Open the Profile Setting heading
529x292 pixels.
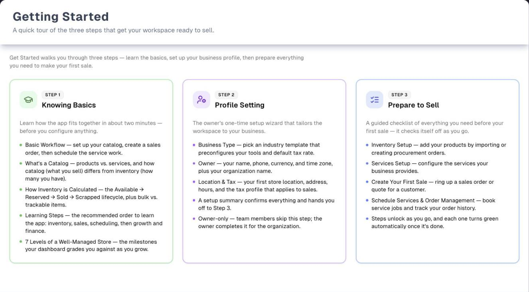(240, 105)
